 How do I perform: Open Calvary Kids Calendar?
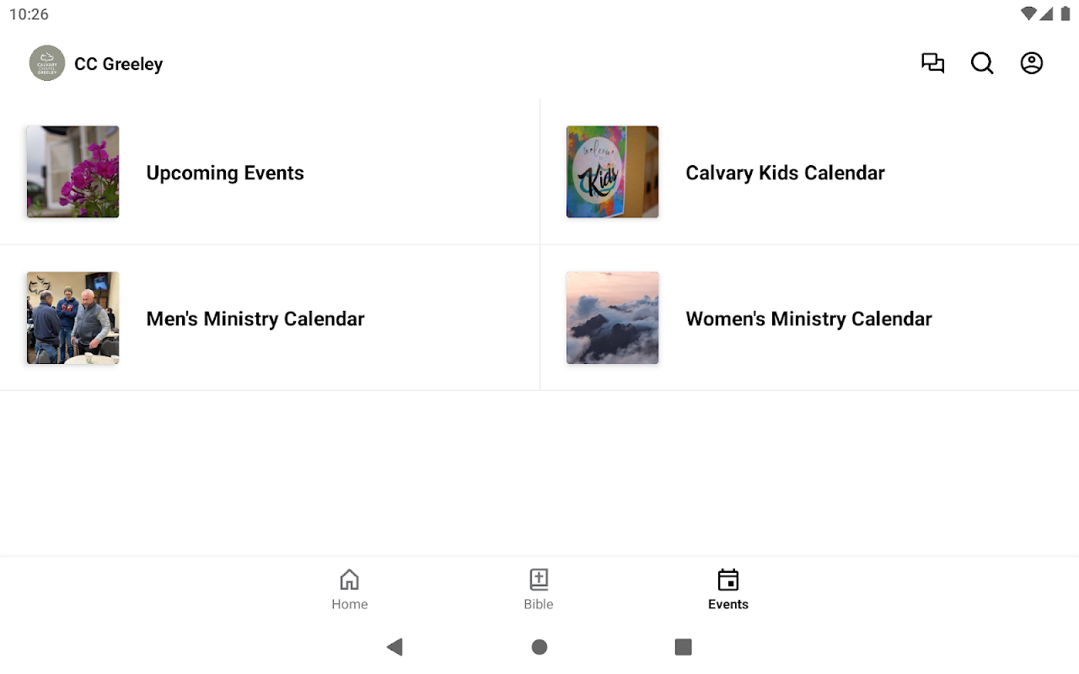[x=785, y=173]
